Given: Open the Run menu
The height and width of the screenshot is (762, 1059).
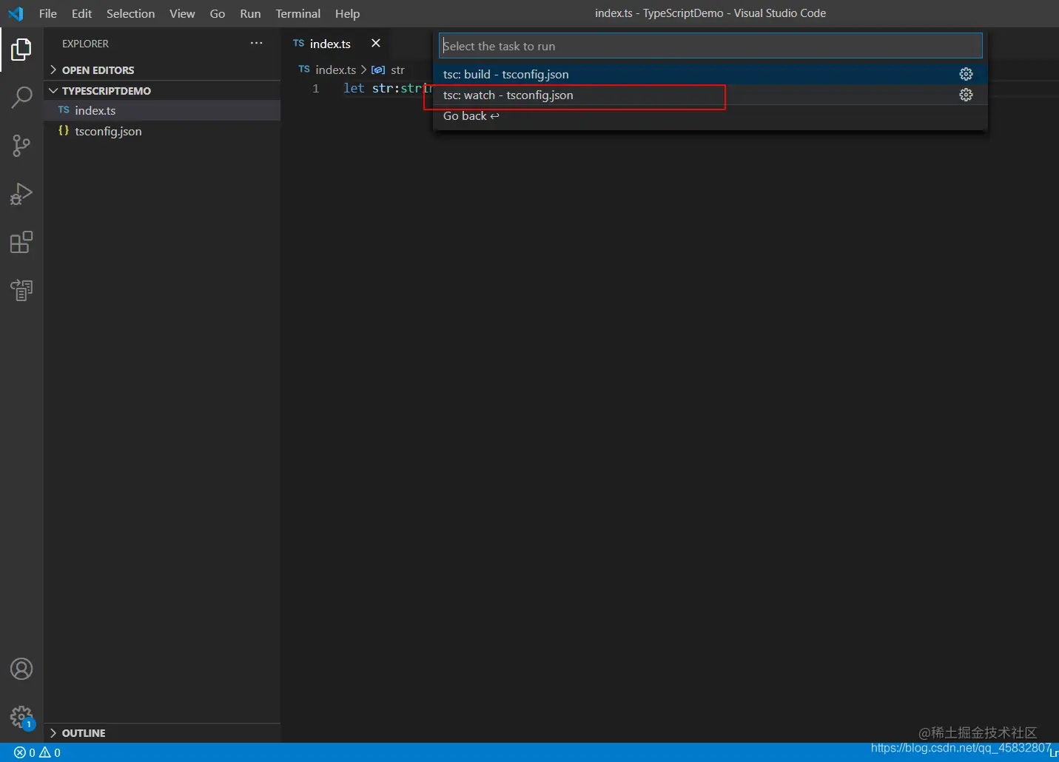Looking at the screenshot, I should pyautogui.click(x=250, y=13).
